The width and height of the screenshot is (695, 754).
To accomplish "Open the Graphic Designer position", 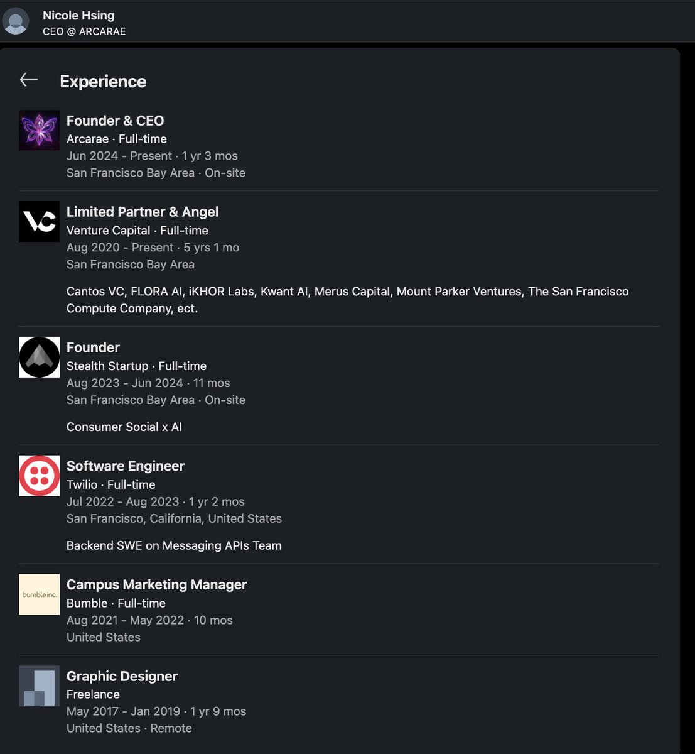I will click(122, 677).
